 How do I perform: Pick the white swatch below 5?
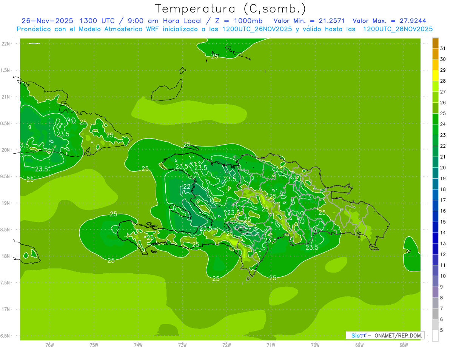(x=435, y=335)
